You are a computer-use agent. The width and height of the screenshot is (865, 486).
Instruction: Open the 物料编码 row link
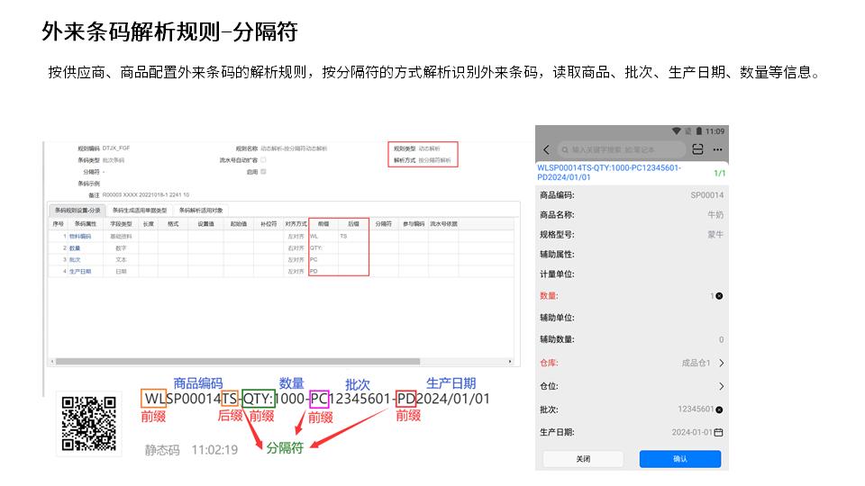[80, 236]
